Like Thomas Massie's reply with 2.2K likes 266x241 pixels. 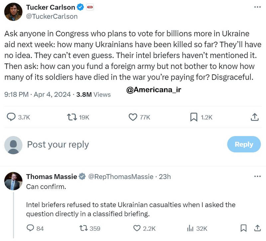(x=137, y=228)
